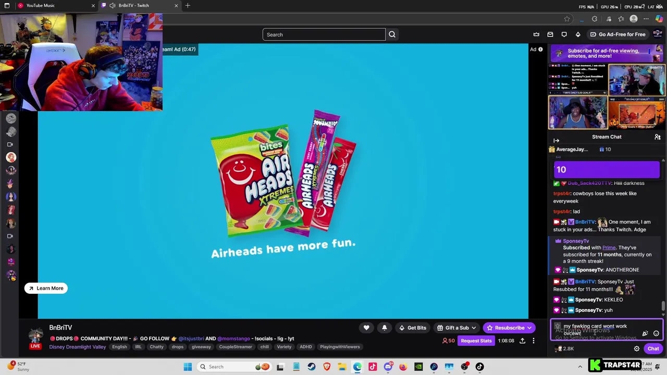Open channel points balance 2.8K
The width and height of the screenshot is (667, 375).
tap(564, 348)
